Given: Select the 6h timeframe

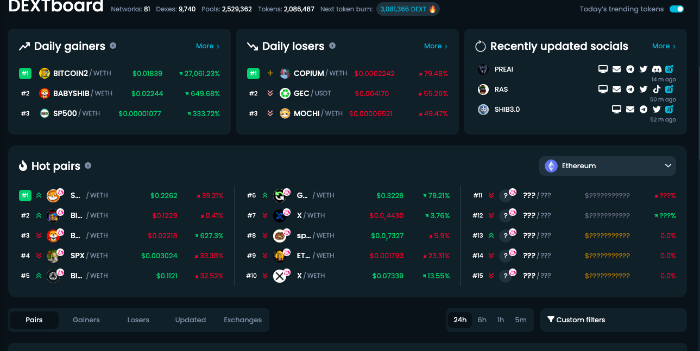Looking at the screenshot, I should (482, 320).
